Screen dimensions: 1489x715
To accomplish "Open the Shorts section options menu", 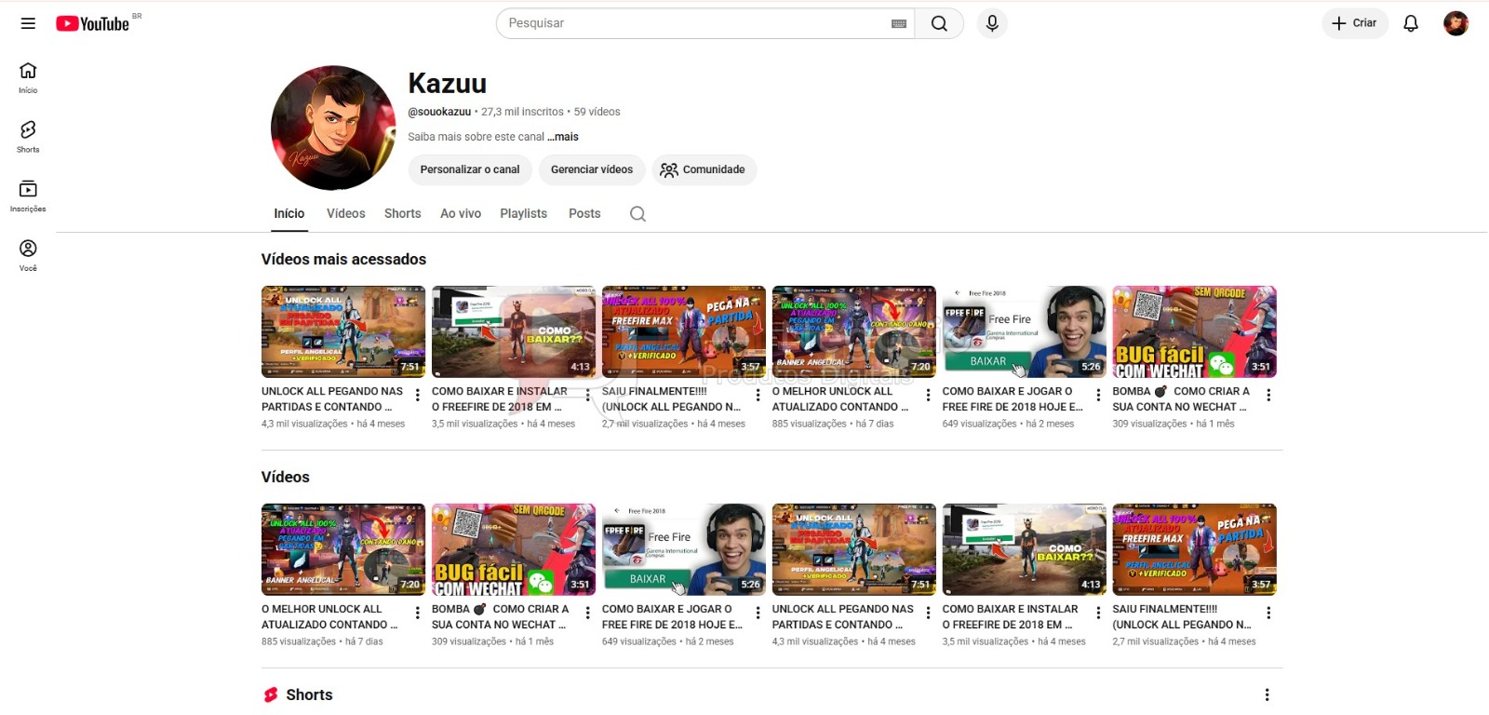I will [1267, 695].
